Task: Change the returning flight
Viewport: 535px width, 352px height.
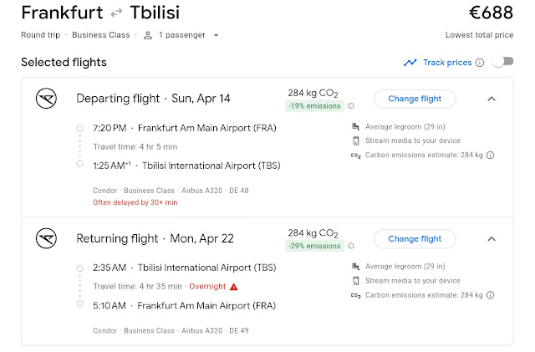Action: coord(415,238)
